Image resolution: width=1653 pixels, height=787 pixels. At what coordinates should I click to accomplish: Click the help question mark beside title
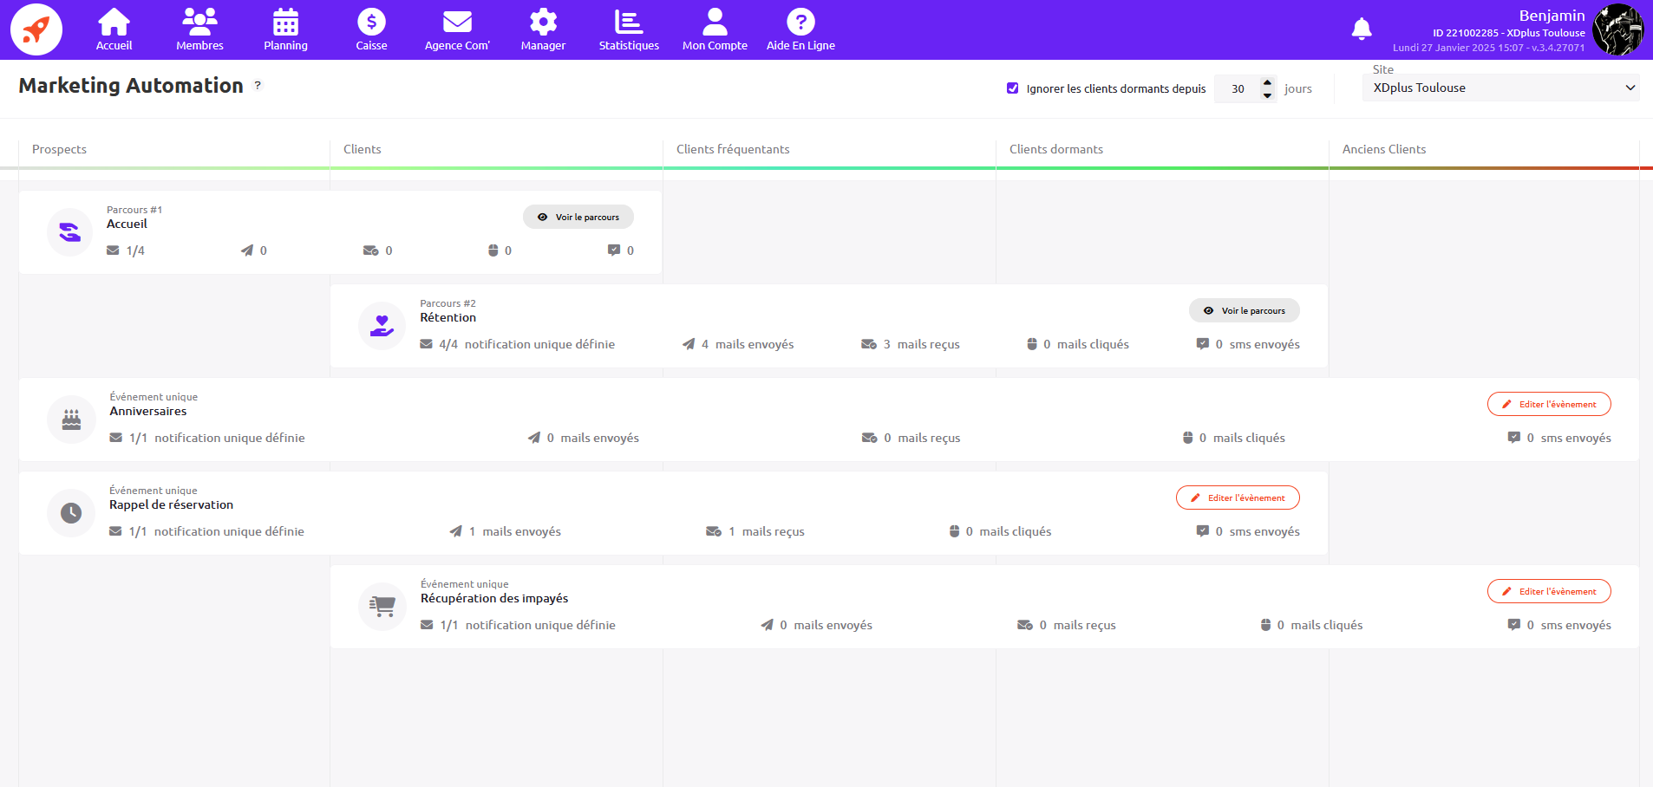click(x=258, y=85)
